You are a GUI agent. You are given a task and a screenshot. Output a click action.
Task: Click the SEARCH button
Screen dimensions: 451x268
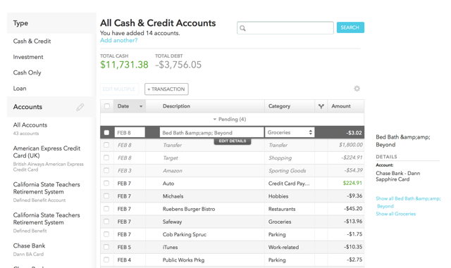coord(350,27)
